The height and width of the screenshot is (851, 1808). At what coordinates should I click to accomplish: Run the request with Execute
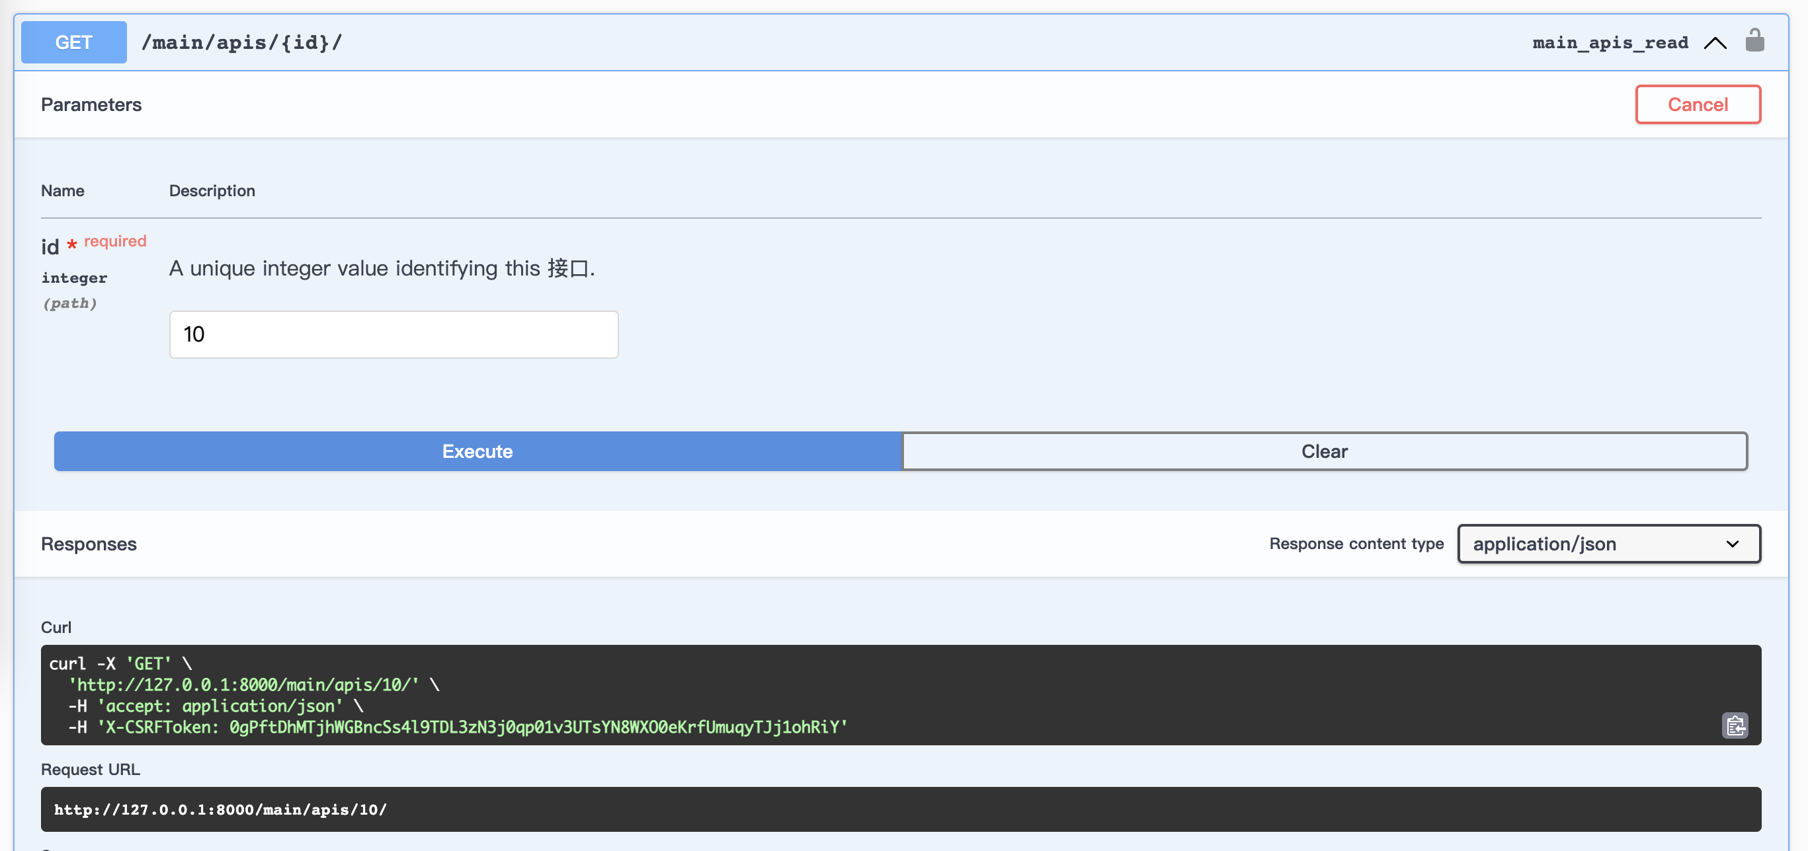[477, 451]
